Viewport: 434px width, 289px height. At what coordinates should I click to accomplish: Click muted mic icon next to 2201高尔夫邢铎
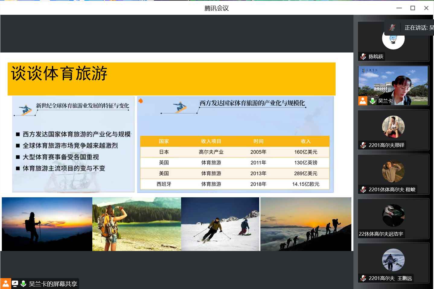[363, 145]
